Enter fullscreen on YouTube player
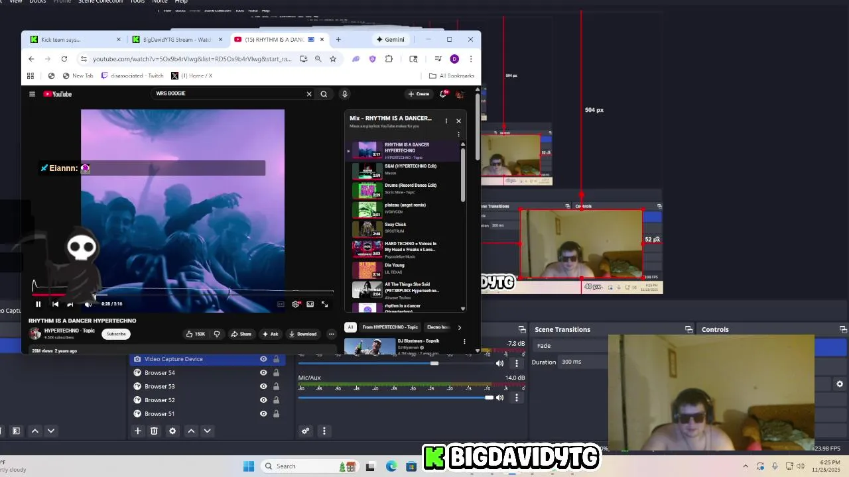849x477 pixels. pyautogui.click(x=324, y=304)
